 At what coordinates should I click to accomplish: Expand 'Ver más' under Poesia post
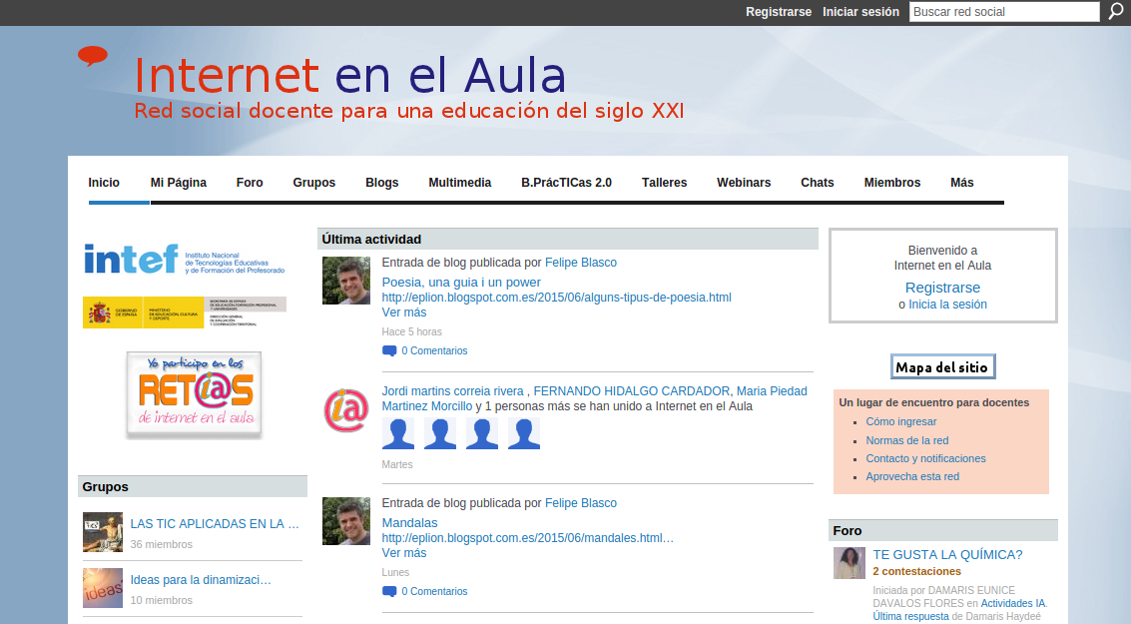(403, 312)
